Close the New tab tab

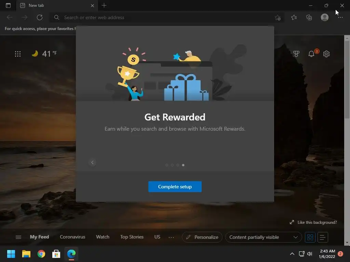(92, 5)
